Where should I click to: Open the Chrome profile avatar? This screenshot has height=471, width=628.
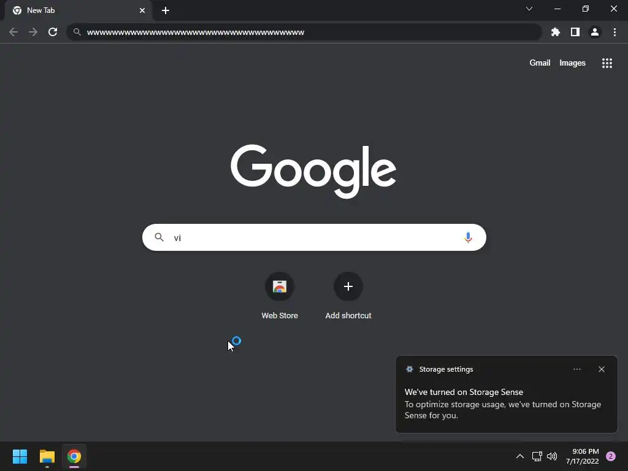click(595, 32)
